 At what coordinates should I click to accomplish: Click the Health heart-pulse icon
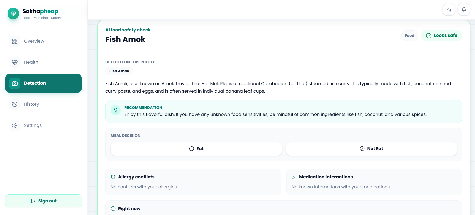pyautogui.click(x=15, y=62)
